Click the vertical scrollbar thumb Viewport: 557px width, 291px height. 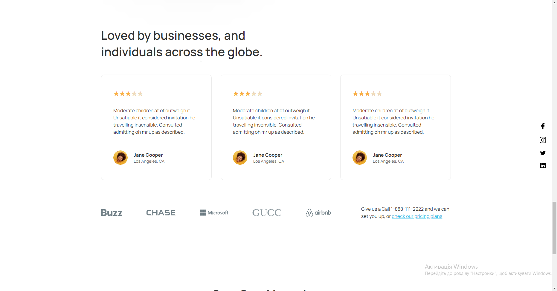click(x=554, y=228)
